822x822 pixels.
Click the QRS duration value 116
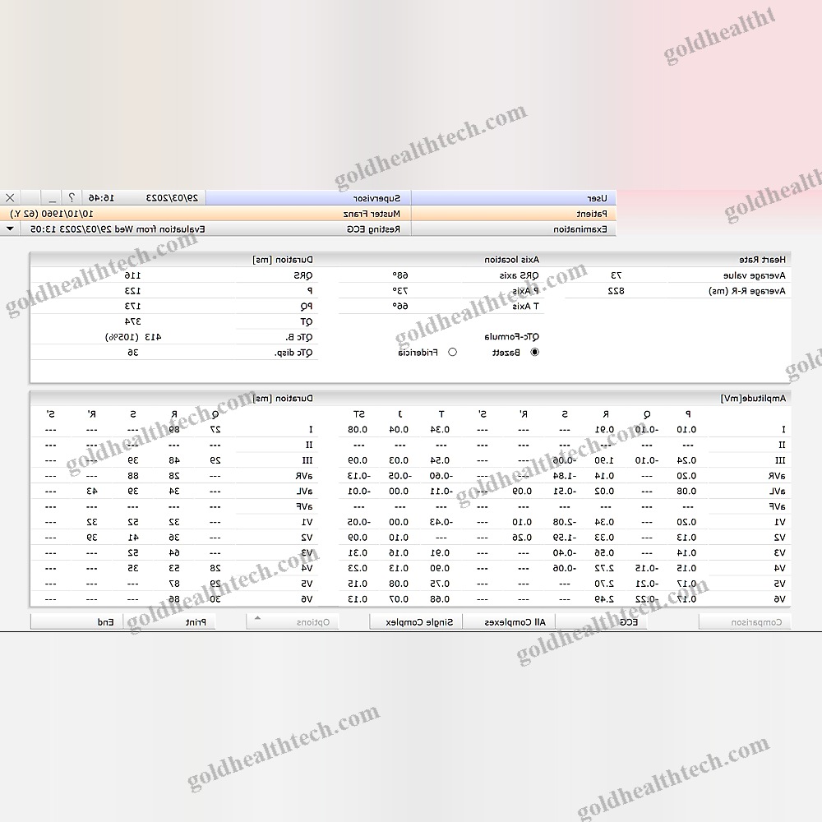[132, 275]
